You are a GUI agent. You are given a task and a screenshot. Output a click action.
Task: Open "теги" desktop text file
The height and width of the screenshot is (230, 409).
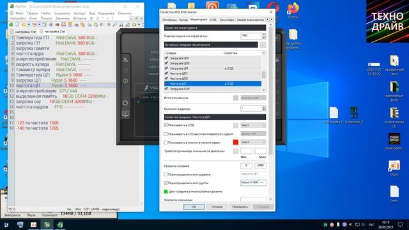394,194
